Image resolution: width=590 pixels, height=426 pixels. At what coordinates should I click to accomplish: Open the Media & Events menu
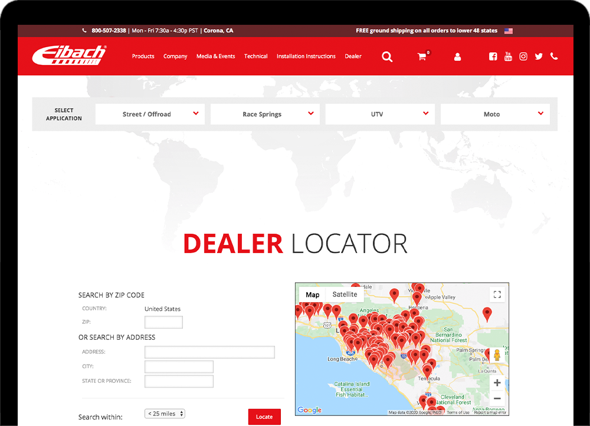coord(215,56)
